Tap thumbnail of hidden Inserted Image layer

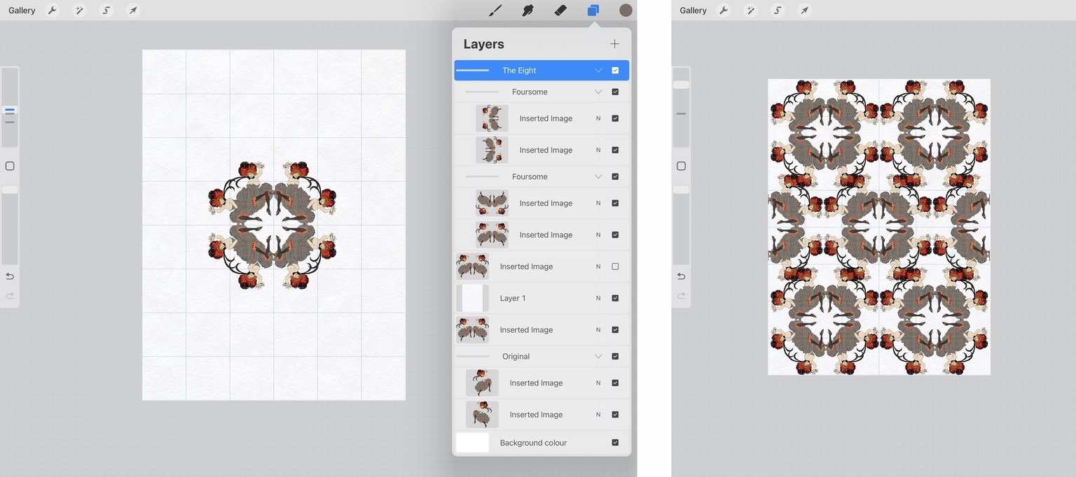click(472, 266)
